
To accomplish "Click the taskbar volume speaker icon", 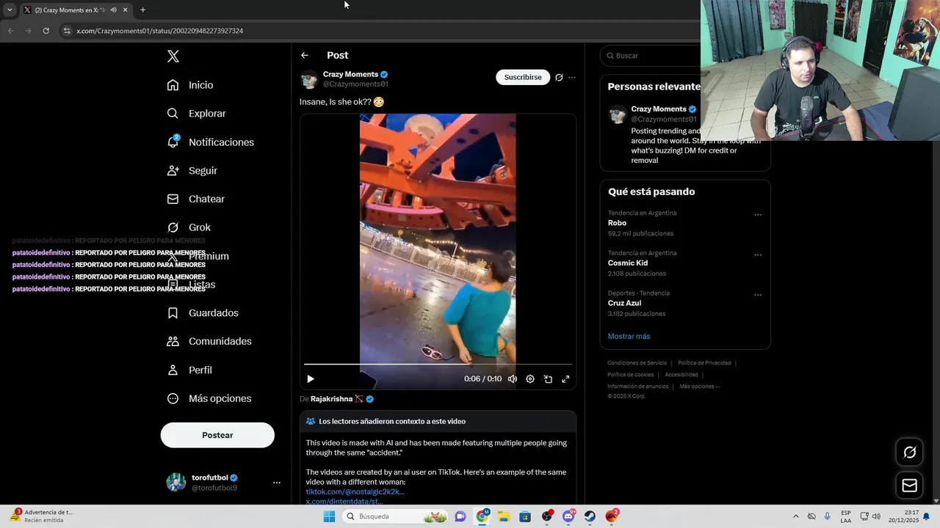I will pyautogui.click(x=876, y=516).
